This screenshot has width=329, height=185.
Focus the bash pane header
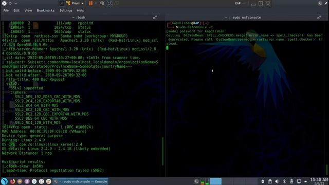coord(79,17)
